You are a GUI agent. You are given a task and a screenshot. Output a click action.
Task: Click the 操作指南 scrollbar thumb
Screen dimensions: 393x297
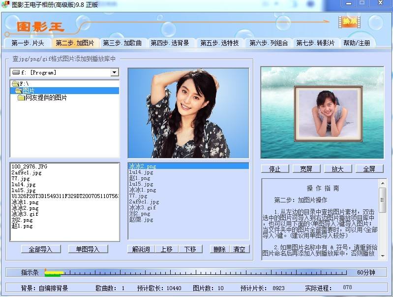[383, 200]
